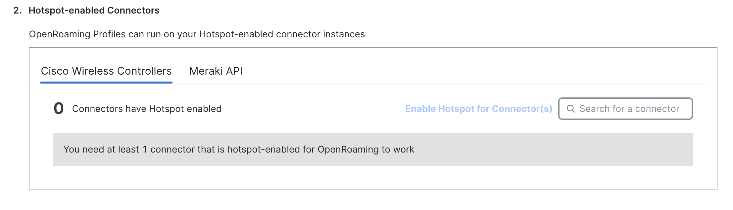This screenshot has height=210, width=733.
Task: Click the gray hotspot-enabled connector notice banner
Action: coord(373,149)
